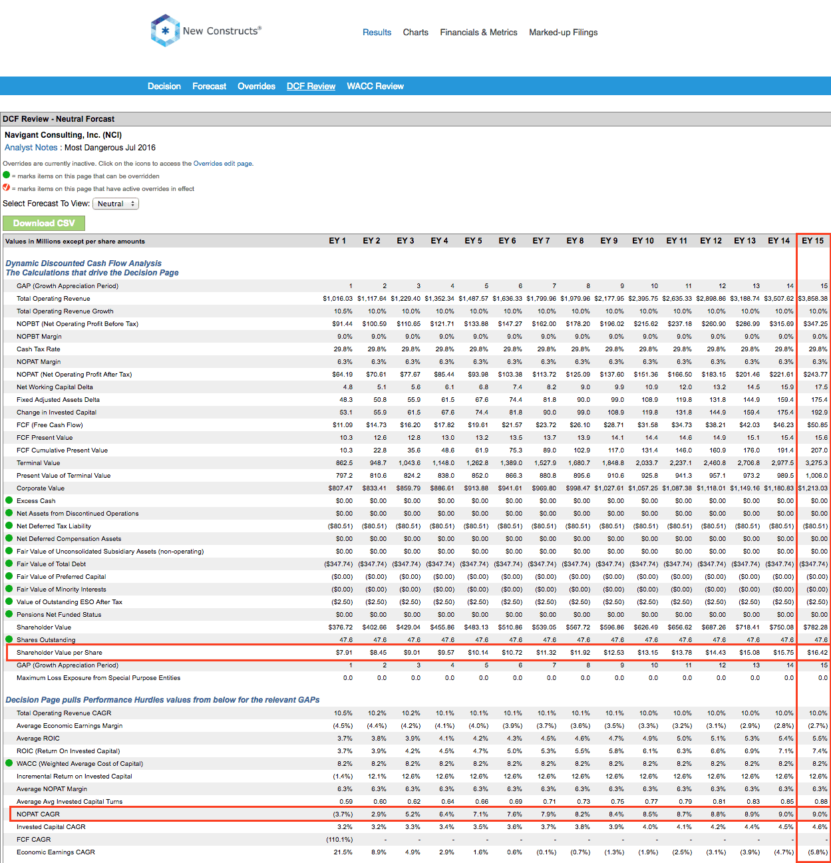Open Financials & Metrics menu
831x863 pixels.
pyautogui.click(x=478, y=32)
